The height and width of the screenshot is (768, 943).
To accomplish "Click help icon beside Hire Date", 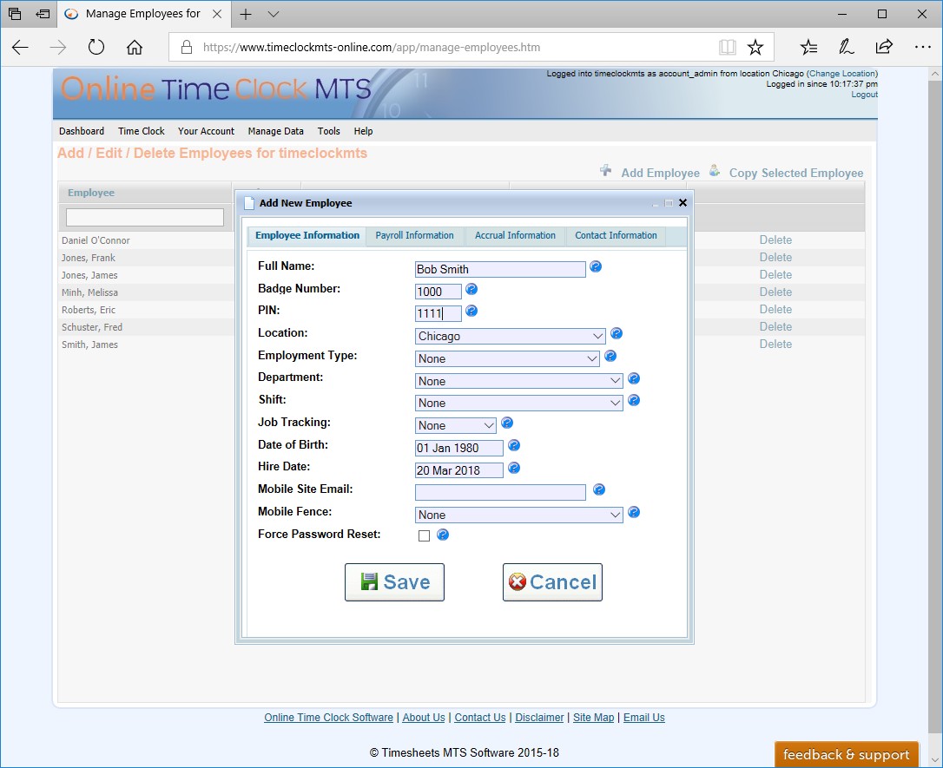I will [x=513, y=468].
